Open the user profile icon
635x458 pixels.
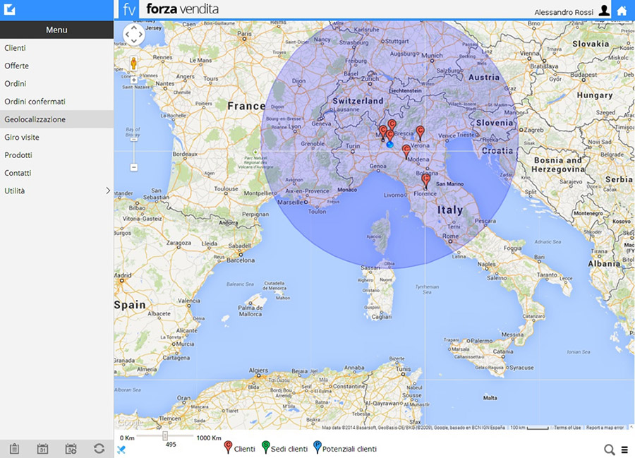tap(604, 10)
